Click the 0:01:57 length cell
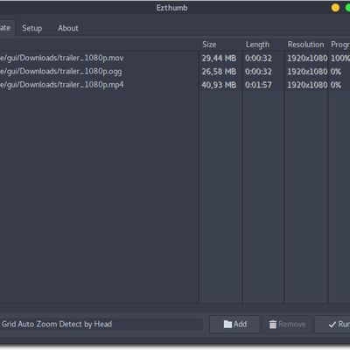This screenshot has height=350, width=350. pos(258,85)
